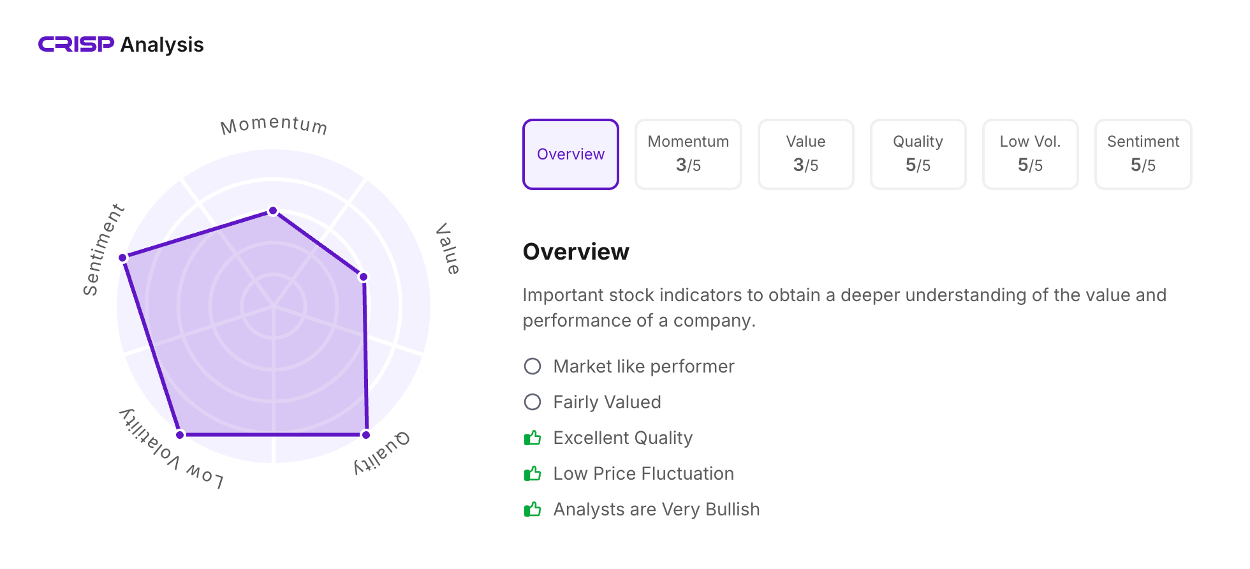Click the Excellent Quality text
The height and width of the screenshot is (569, 1250).
click(622, 438)
